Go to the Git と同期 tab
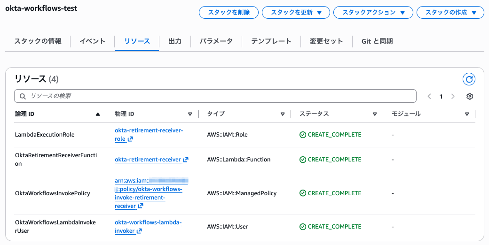489x245 pixels. [x=377, y=41]
